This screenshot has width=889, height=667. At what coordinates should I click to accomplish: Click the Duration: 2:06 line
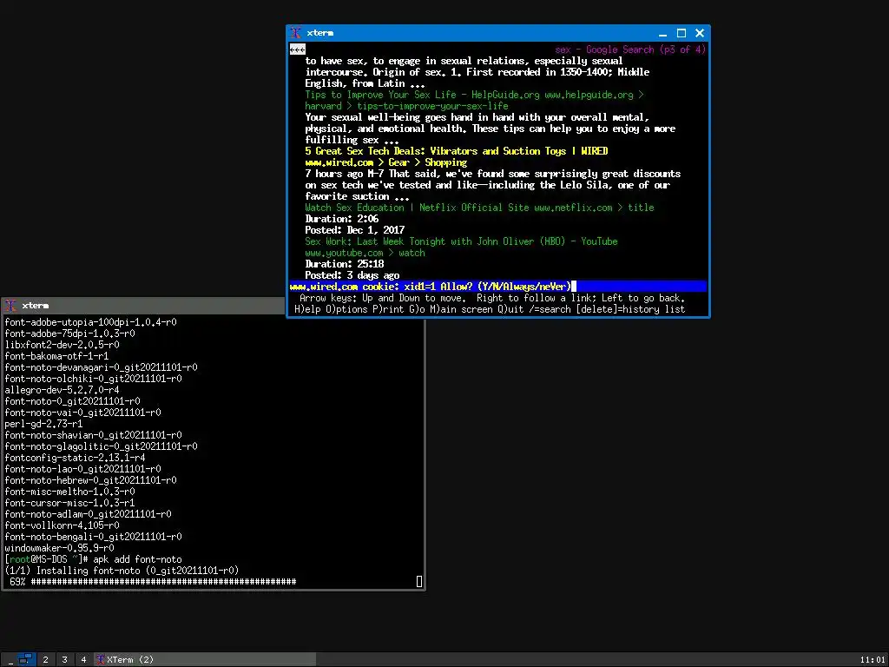point(342,219)
